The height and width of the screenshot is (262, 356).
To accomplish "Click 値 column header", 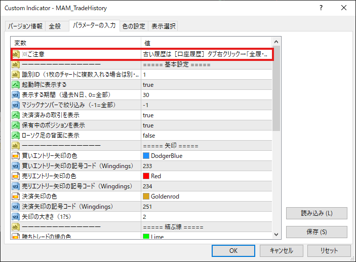I will click(x=206, y=43).
